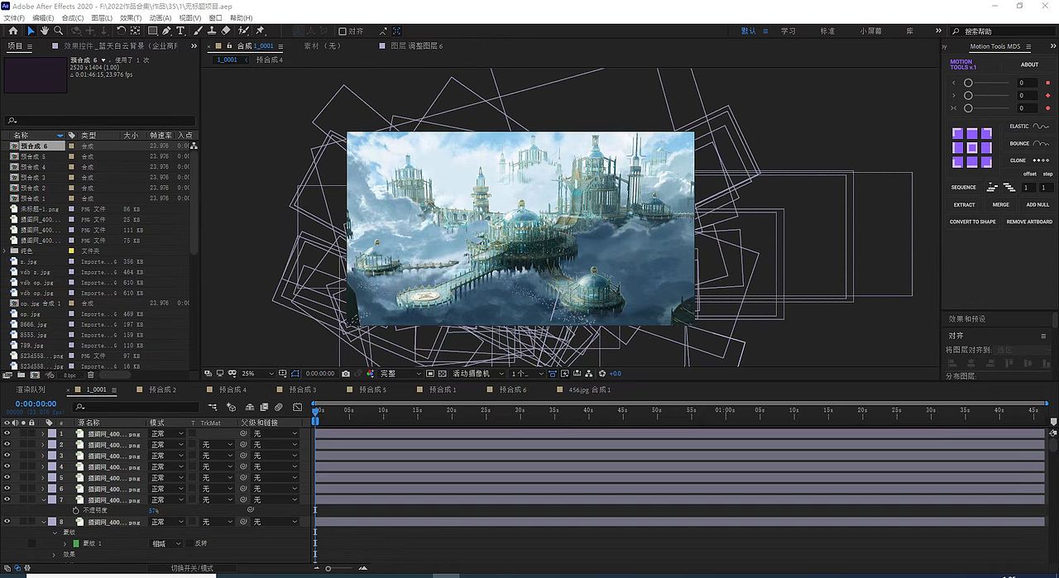Open the 文件(F) menu

(x=15, y=17)
